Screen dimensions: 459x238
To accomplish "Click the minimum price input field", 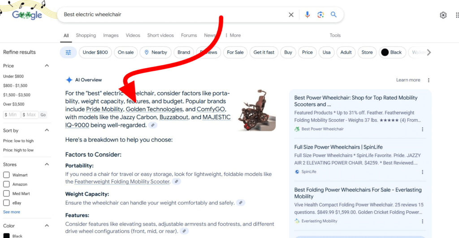I will pyautogui.click(x=12, y=115).
